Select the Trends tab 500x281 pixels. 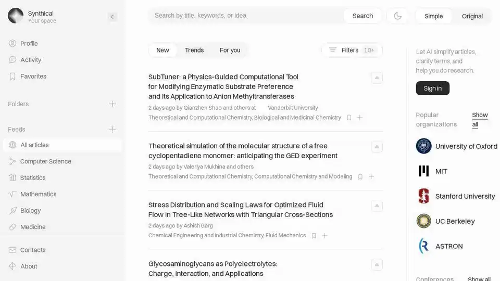coord(194,50)
